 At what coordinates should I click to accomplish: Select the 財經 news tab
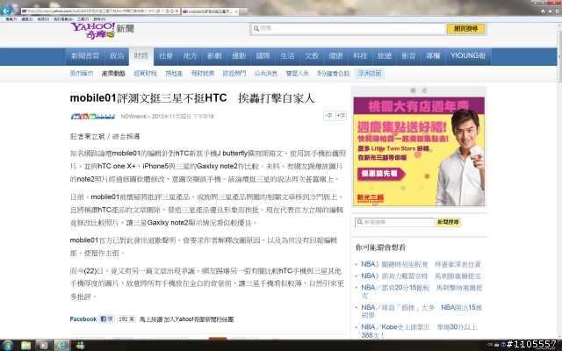(141, 56)
